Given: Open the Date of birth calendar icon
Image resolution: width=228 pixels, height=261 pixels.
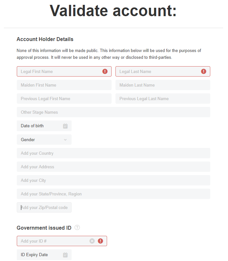Looking at the screenshot, I should pyautogui.click(x=65, y=126).
